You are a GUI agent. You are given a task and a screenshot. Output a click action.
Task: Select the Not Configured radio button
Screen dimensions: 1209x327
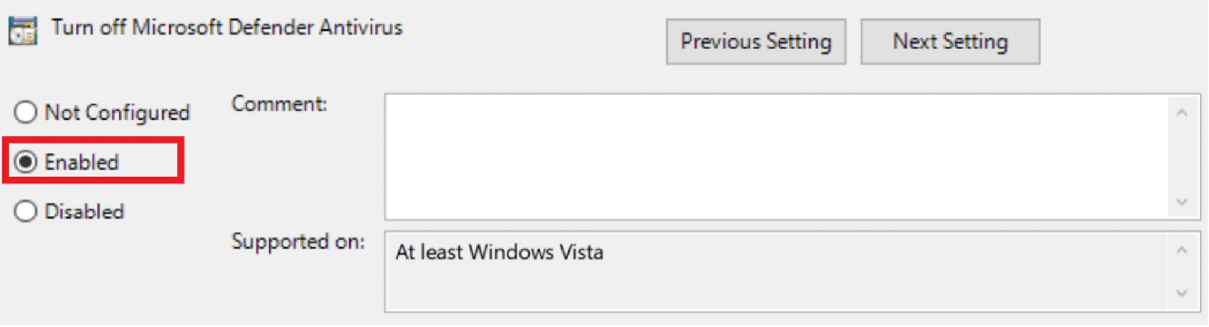[25, 112]
